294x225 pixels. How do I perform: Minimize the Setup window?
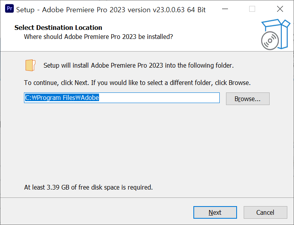pos(225,9)
